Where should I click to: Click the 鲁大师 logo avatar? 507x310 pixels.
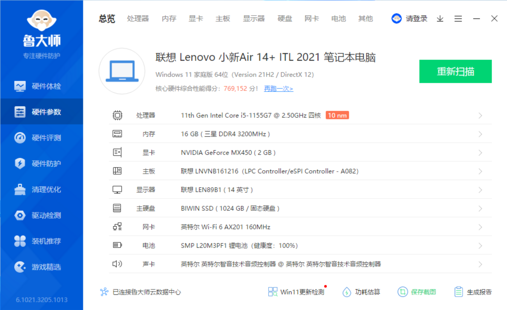tap(42, 20)
